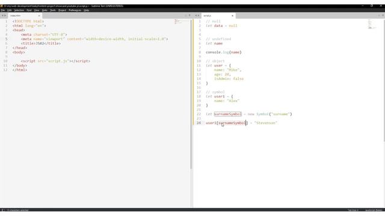Go to previous tab in right pane

(196, 16)
